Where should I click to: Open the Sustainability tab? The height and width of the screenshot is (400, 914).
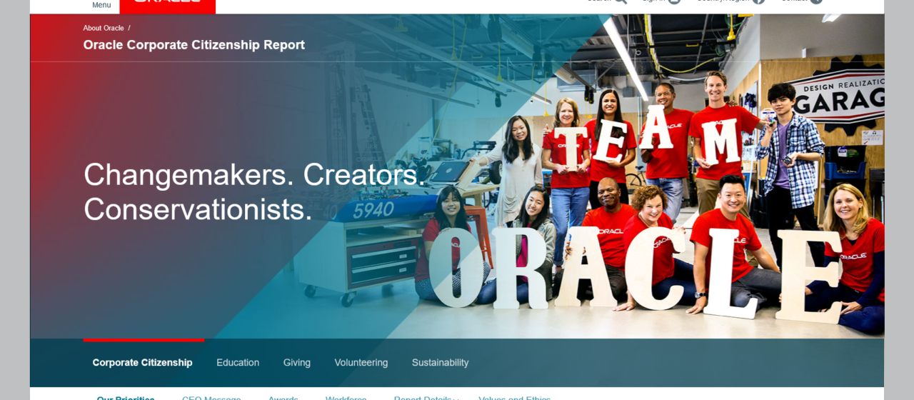pos(440,363)
